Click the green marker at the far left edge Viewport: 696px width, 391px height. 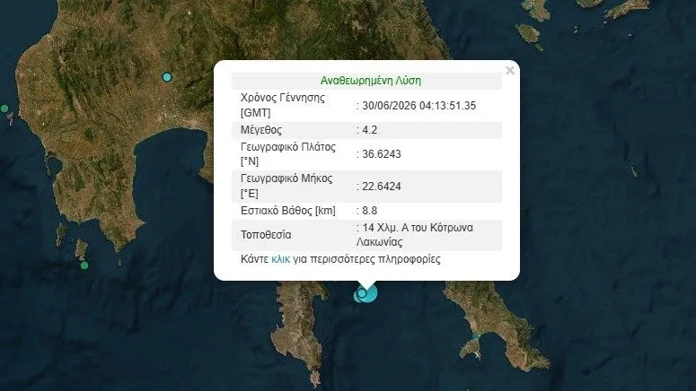4,109
